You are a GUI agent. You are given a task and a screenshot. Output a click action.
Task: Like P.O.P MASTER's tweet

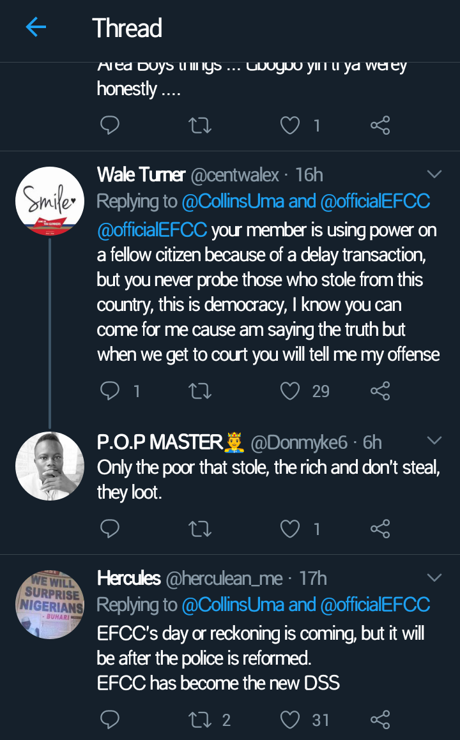(x=291, y=528)
